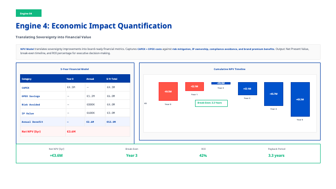Viewport: 336px width, 189px height.
Task: Click the red Net NPV (5yr) row
Action: pyautogui.click(x=75, y=132)
